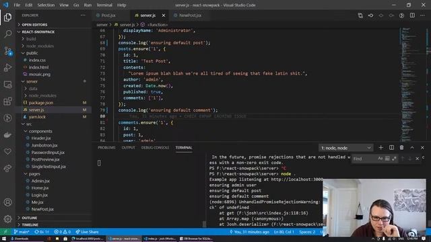Image resolution: width=431 pixels, height=242 pixels.
Task: Open Header.jsx in the components folder
Action: [54, 138]
